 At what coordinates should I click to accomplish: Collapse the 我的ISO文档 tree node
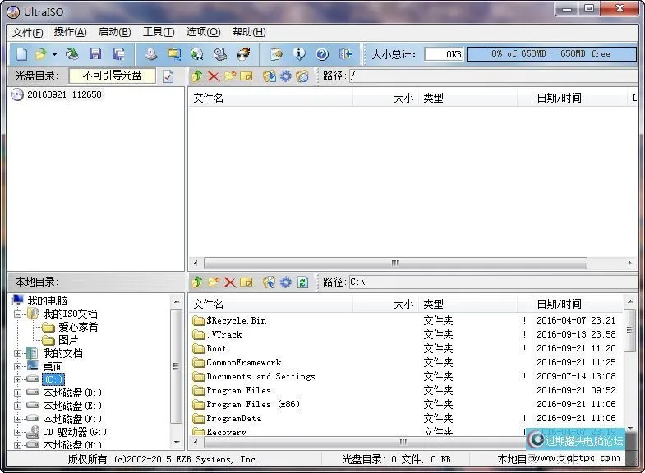point(18,314)
